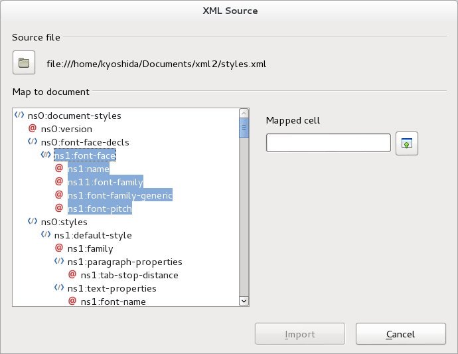The height and width of the screenshot is (354, 458).
Task: Click the attribute icon beside ns0:version
Action: (x=32, y=129)
